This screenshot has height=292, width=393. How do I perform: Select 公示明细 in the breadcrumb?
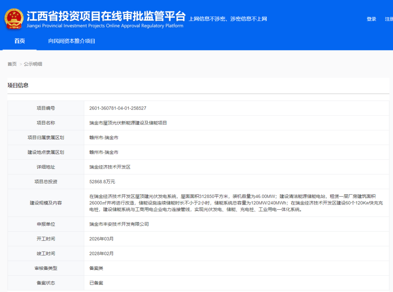pos(33,64)
